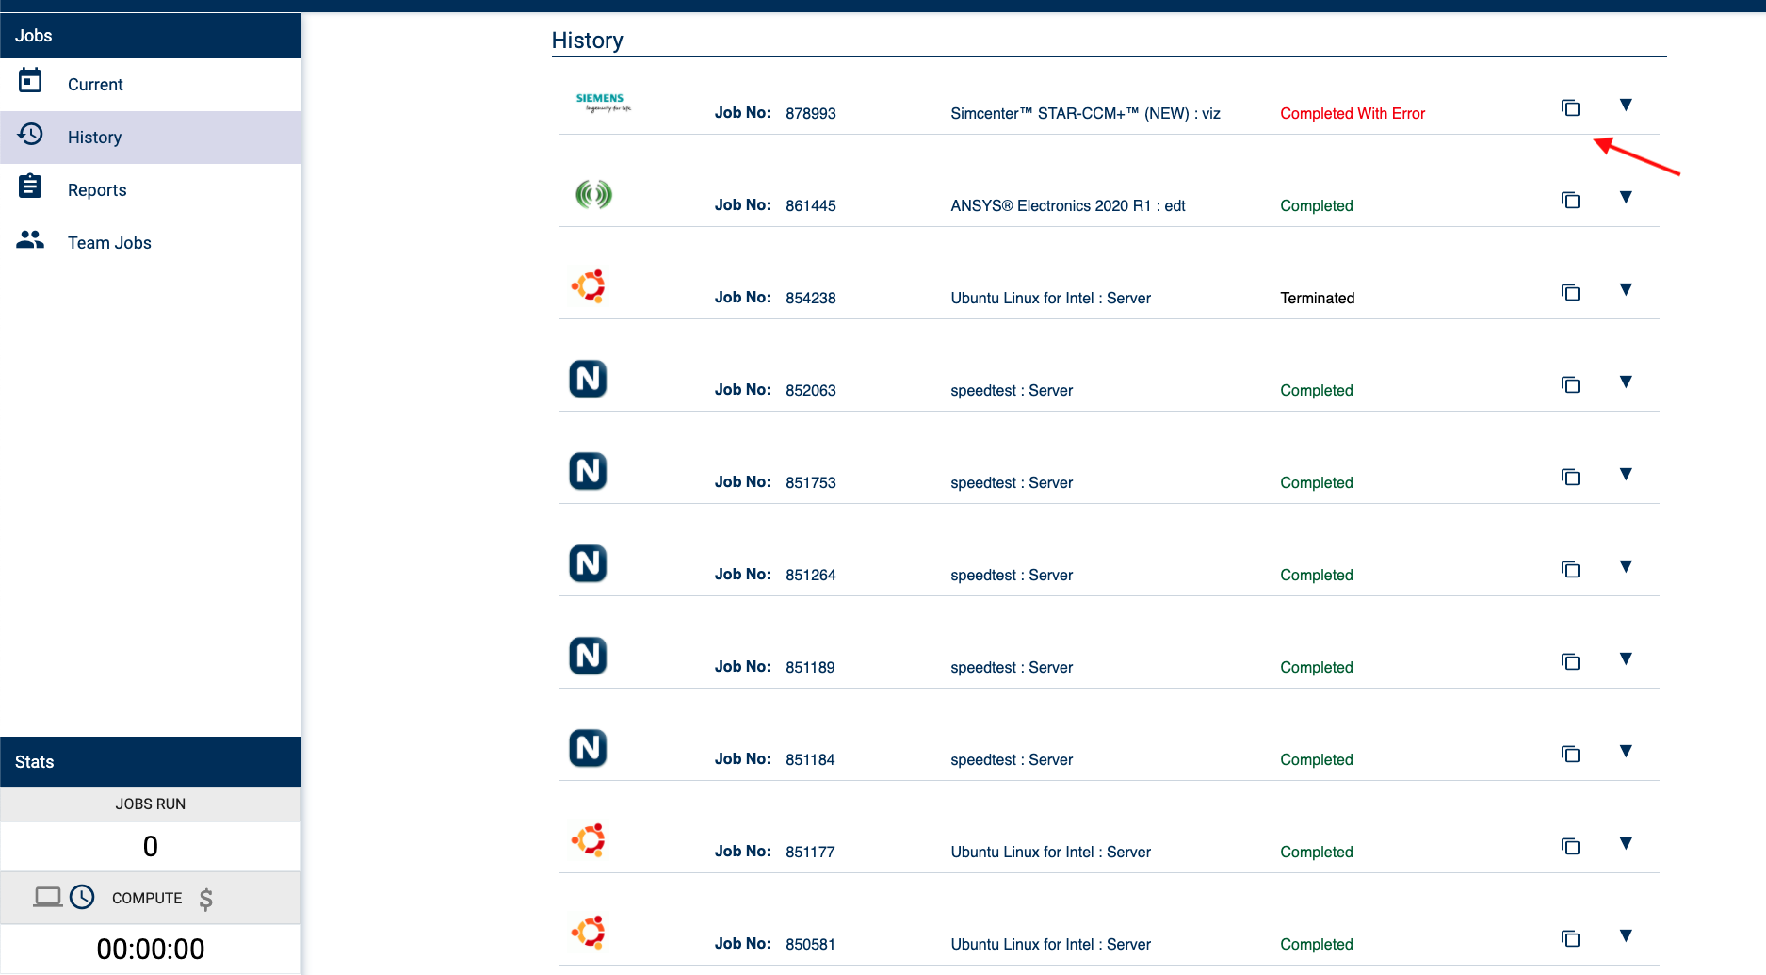Click the JOBS RUN stats label
Screen dimensions: 1766x975
click(x=151, y=804)
